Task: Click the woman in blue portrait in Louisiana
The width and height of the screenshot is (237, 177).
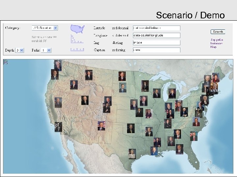Action: (154, 151)
